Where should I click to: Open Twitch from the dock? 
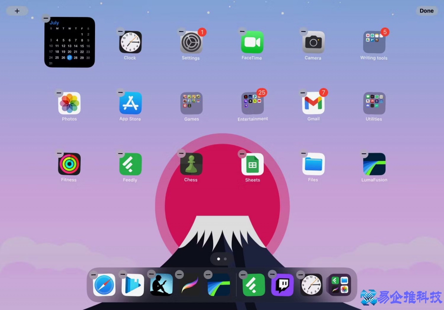[x=281, y=285]
